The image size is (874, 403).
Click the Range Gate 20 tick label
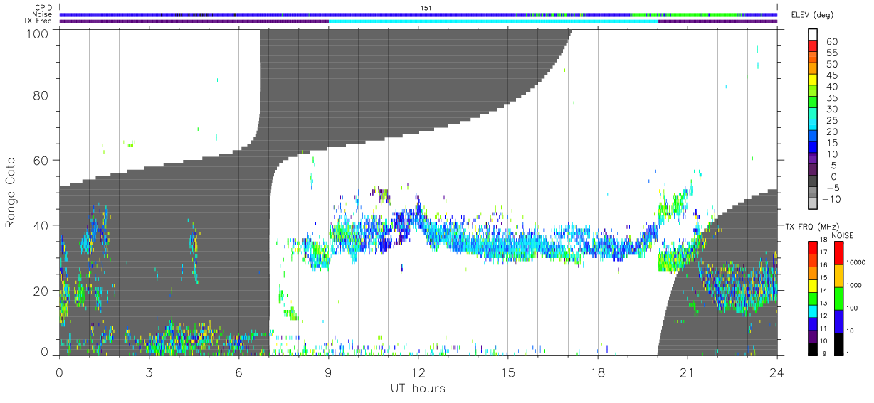(40, 291)
